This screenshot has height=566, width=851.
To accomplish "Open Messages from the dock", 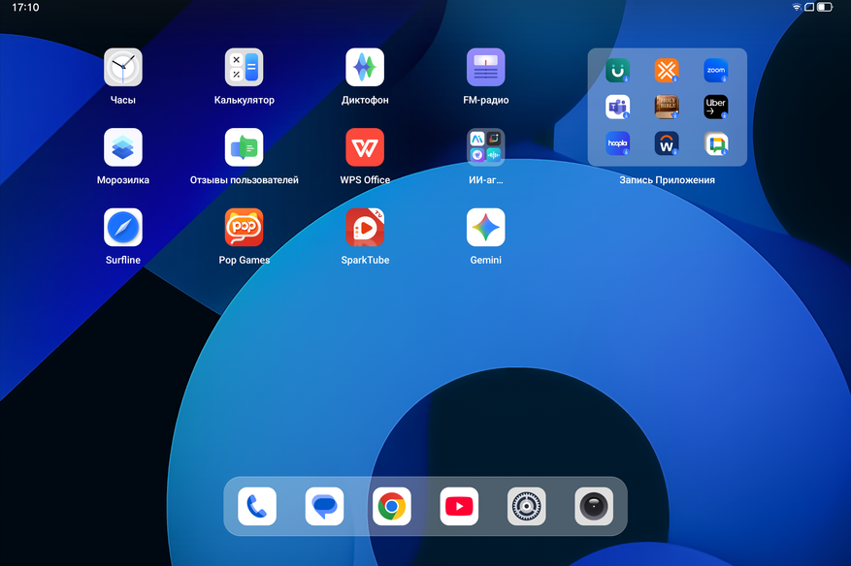I will [324, 506].
